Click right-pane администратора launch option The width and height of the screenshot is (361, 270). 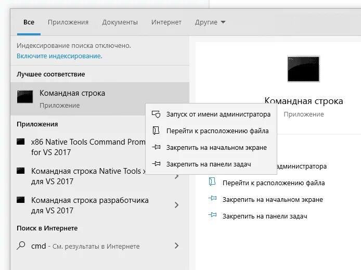coord(302,166)
